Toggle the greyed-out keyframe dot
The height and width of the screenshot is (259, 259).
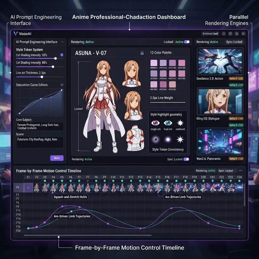coord(88,181)
